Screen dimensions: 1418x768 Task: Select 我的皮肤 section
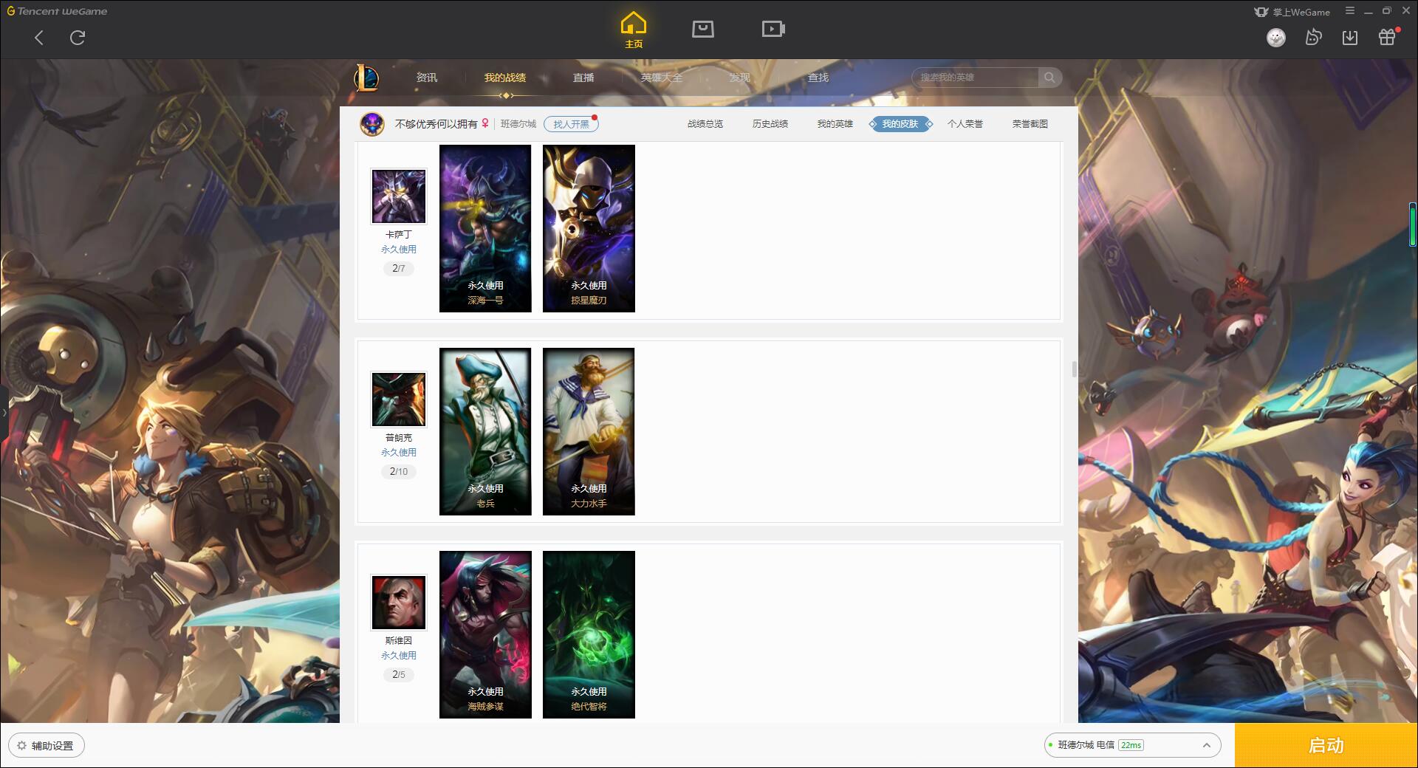900,124
